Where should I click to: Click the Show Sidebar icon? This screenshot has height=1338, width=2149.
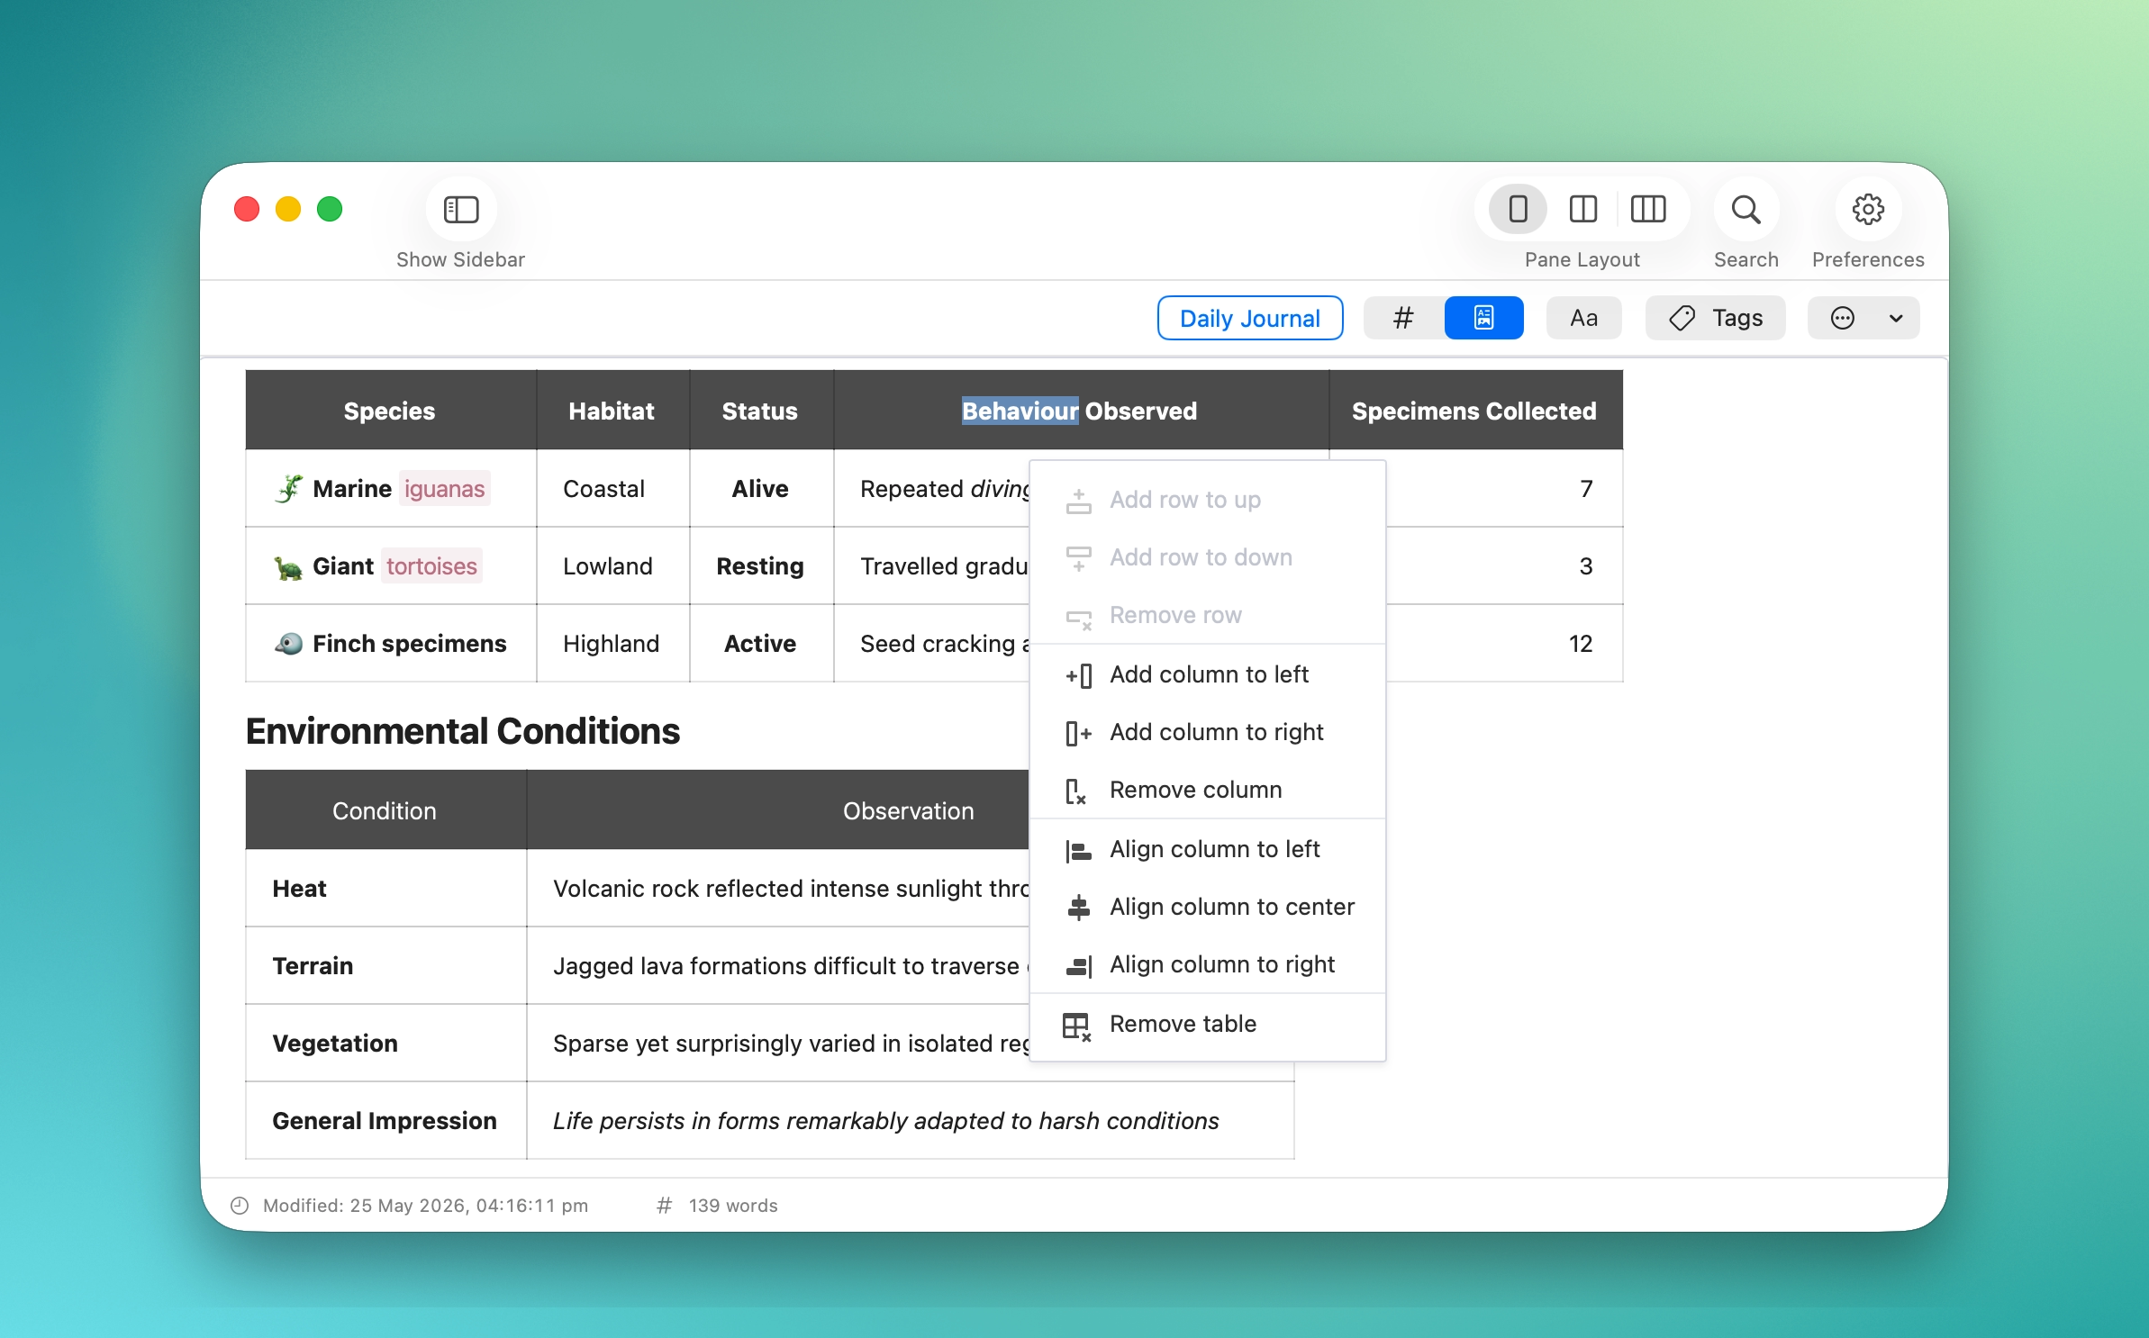tap(460, 210)
